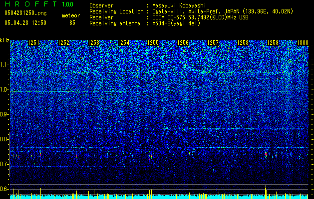
Task: Click the 1257 time marker
Action: tap(213, 43)
